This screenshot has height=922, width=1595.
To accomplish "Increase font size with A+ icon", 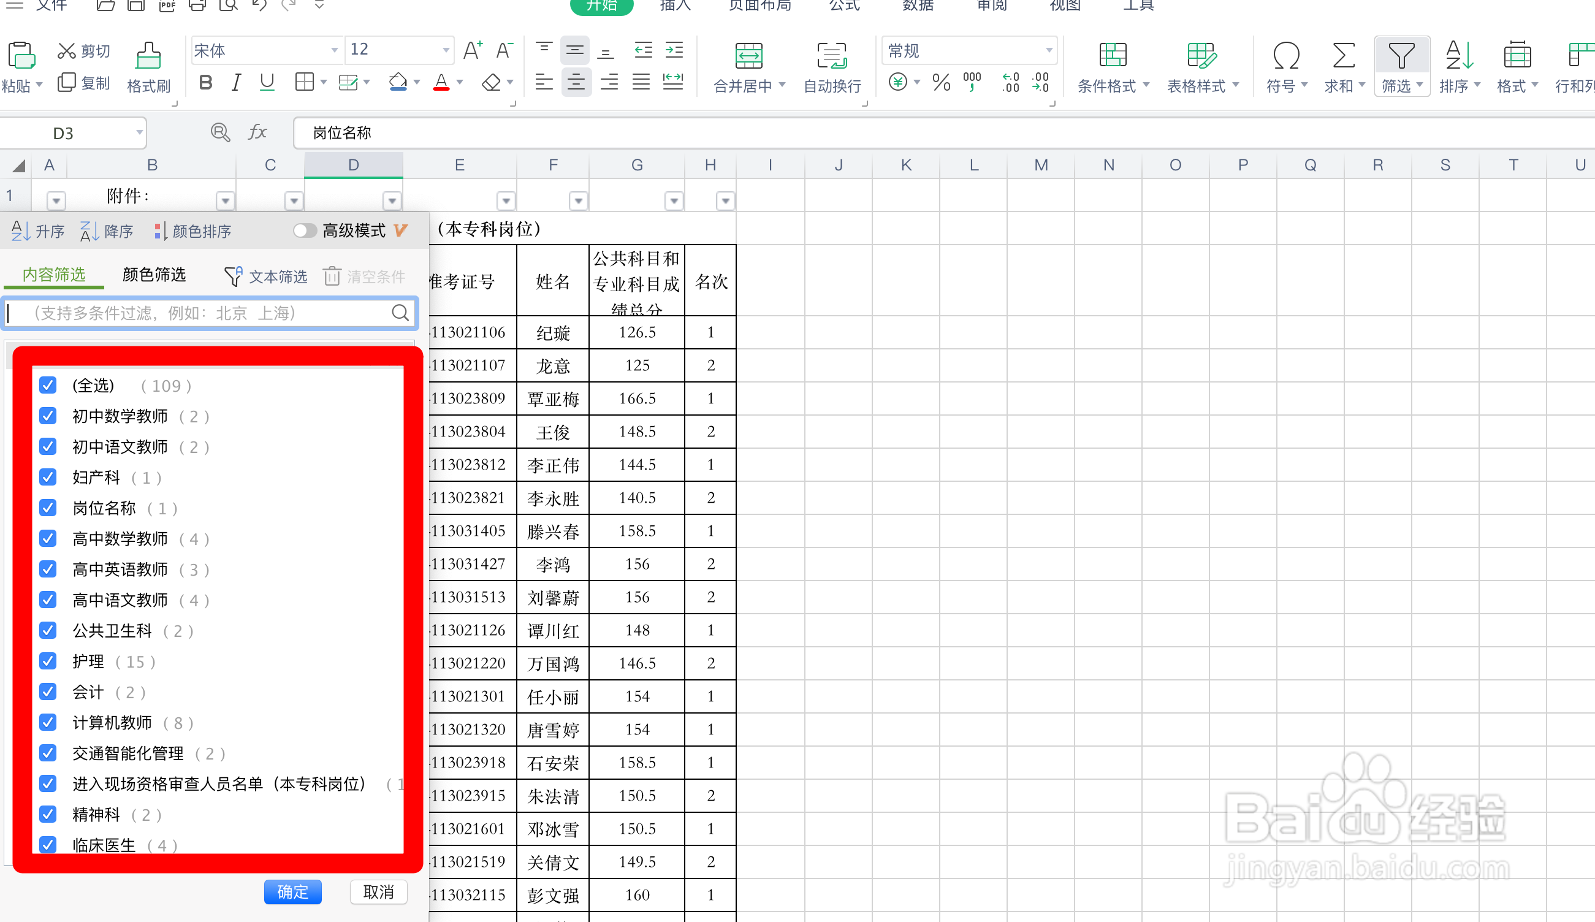I will click(473, 50).
